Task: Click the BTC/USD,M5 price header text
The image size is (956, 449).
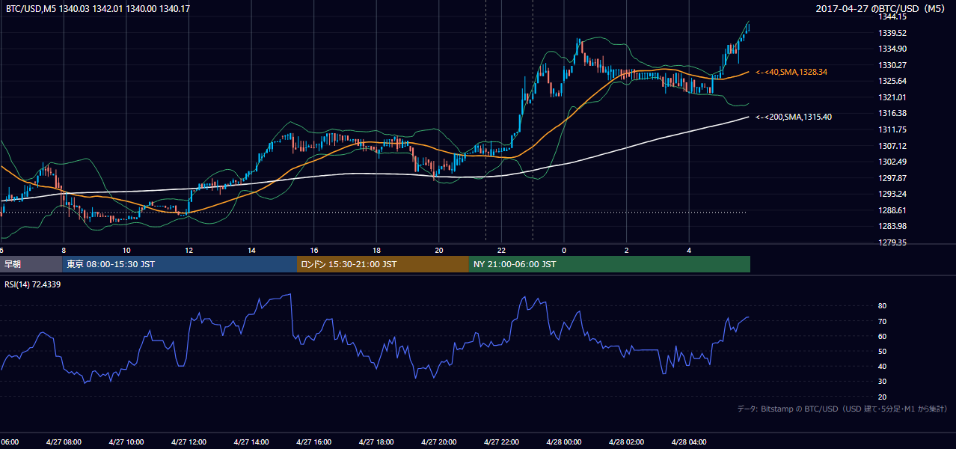Action: tap(98, 9)
